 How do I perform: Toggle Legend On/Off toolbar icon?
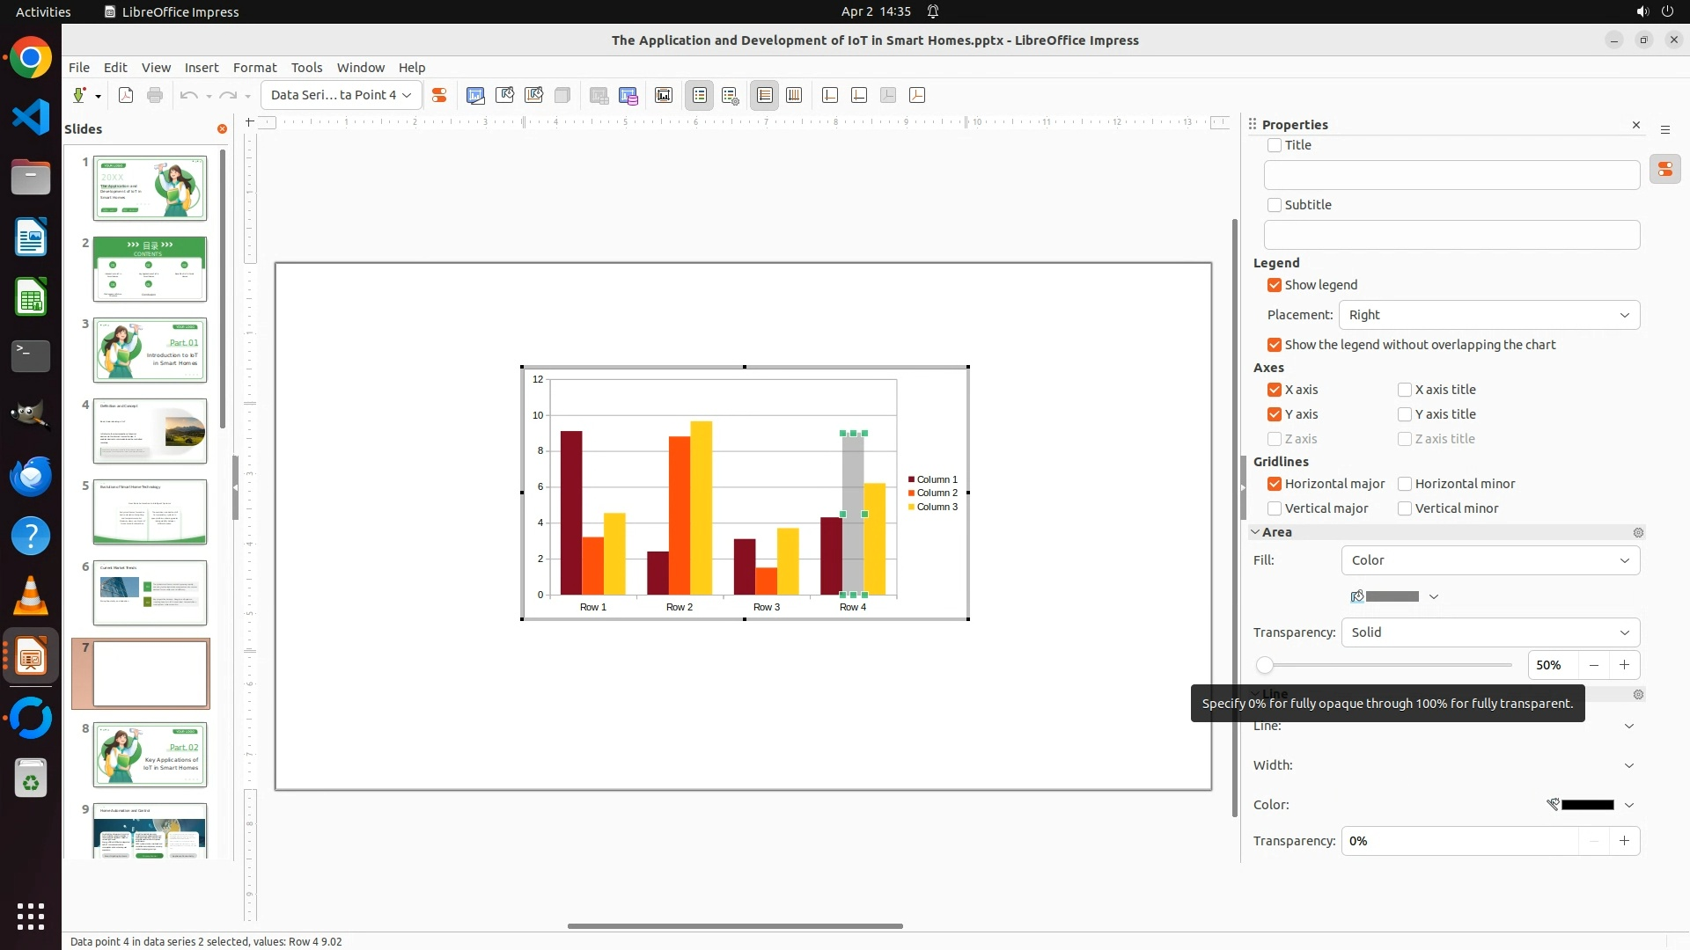tap(700, 95)
